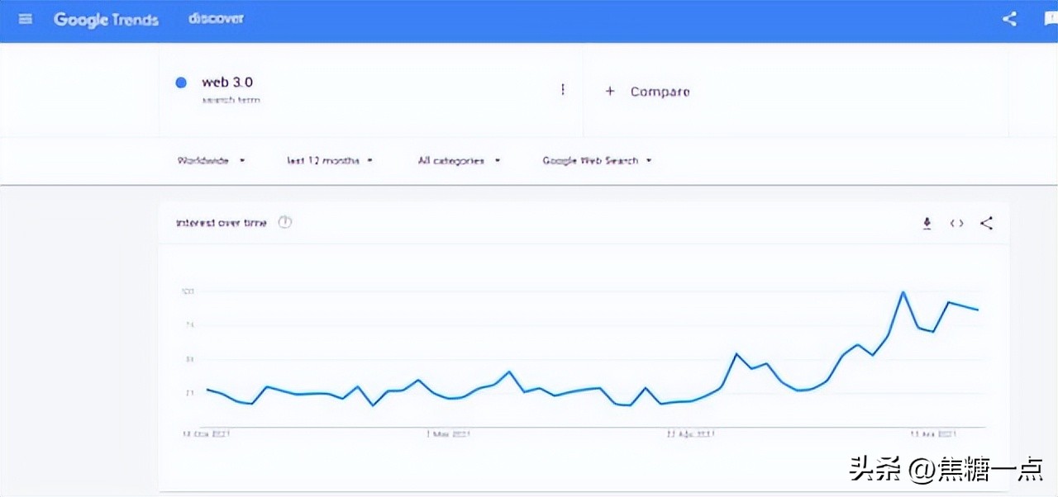Share the Interest over time chart

pos(986,223)
